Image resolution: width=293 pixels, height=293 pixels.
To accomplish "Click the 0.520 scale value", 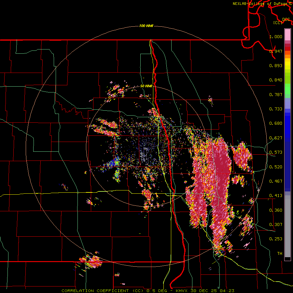I will (276, 167).
